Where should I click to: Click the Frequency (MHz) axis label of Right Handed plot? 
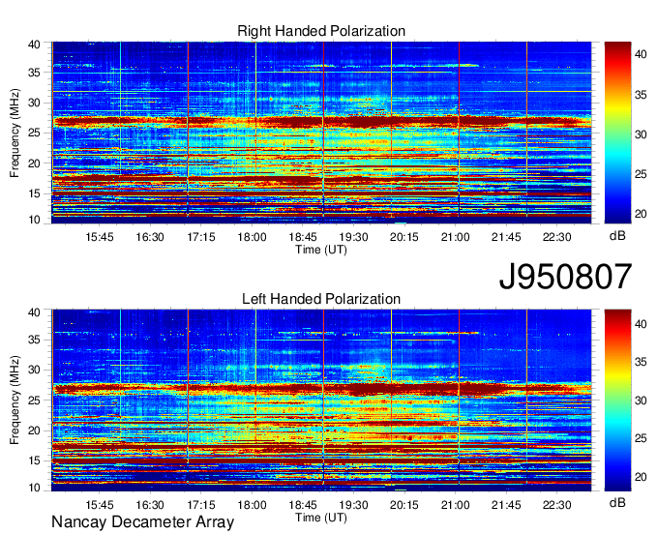click(15, 133)
